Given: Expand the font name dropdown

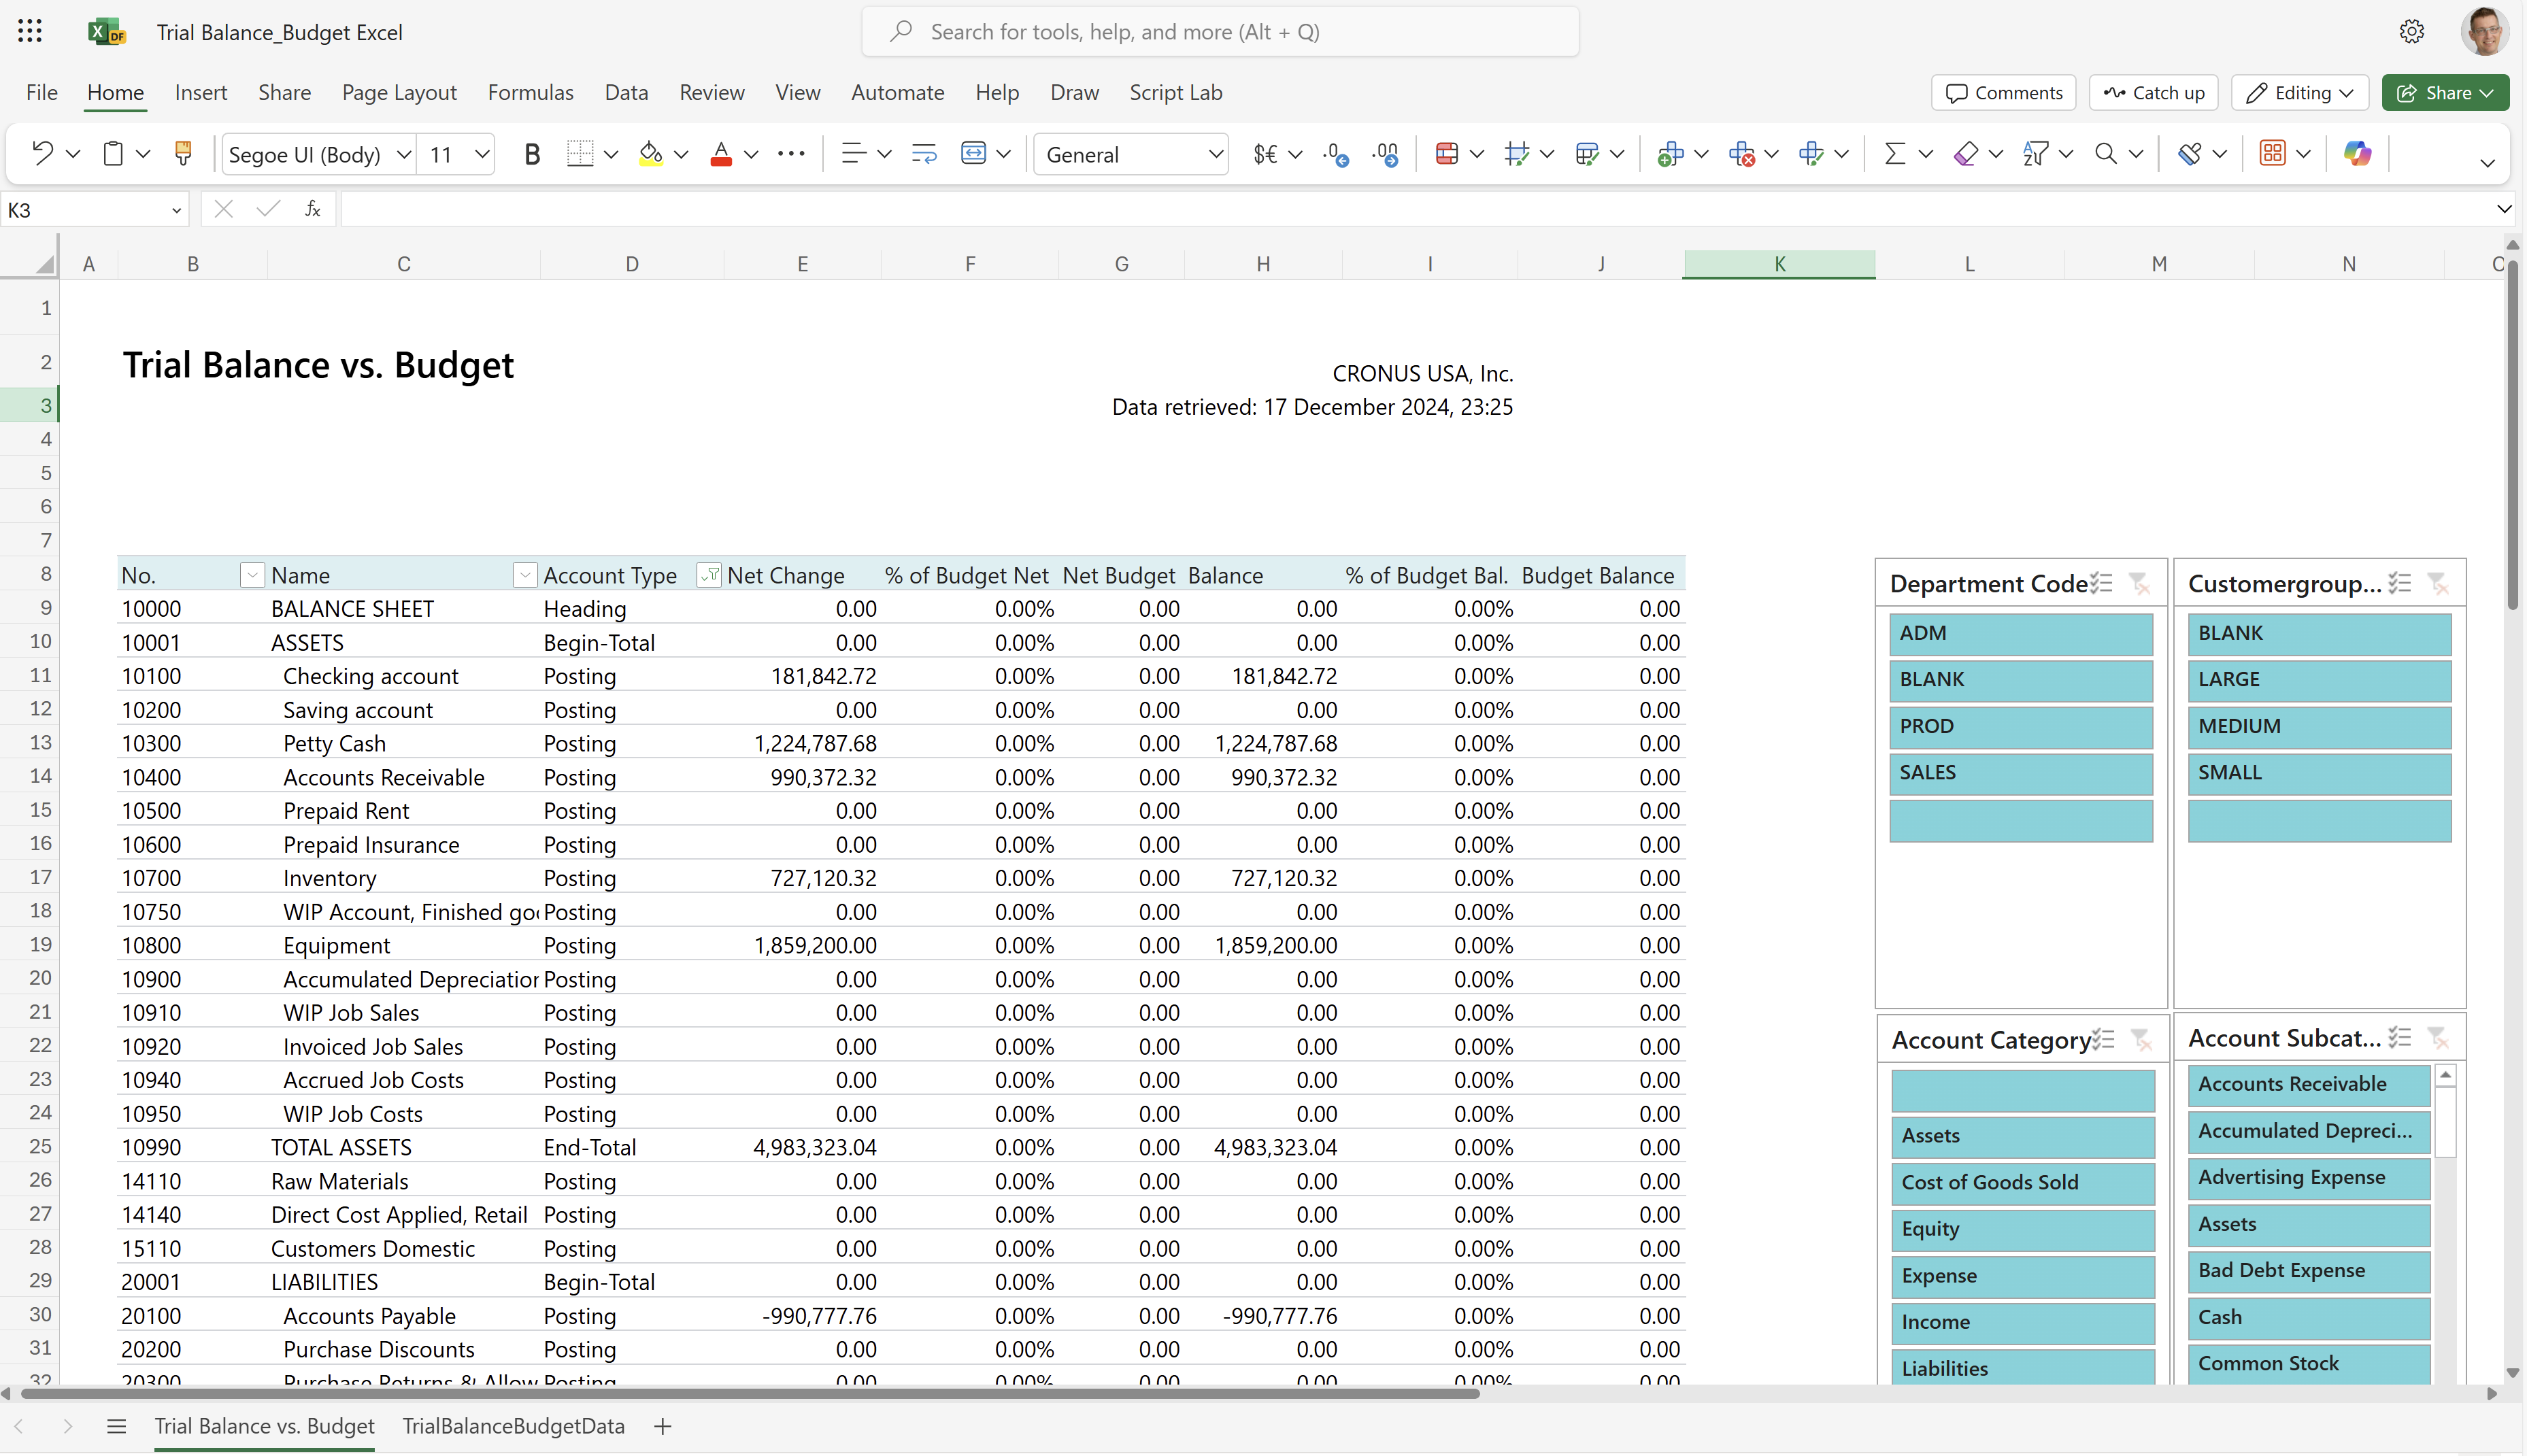Looking at the screenshot, I should click(x=399, y=154).
